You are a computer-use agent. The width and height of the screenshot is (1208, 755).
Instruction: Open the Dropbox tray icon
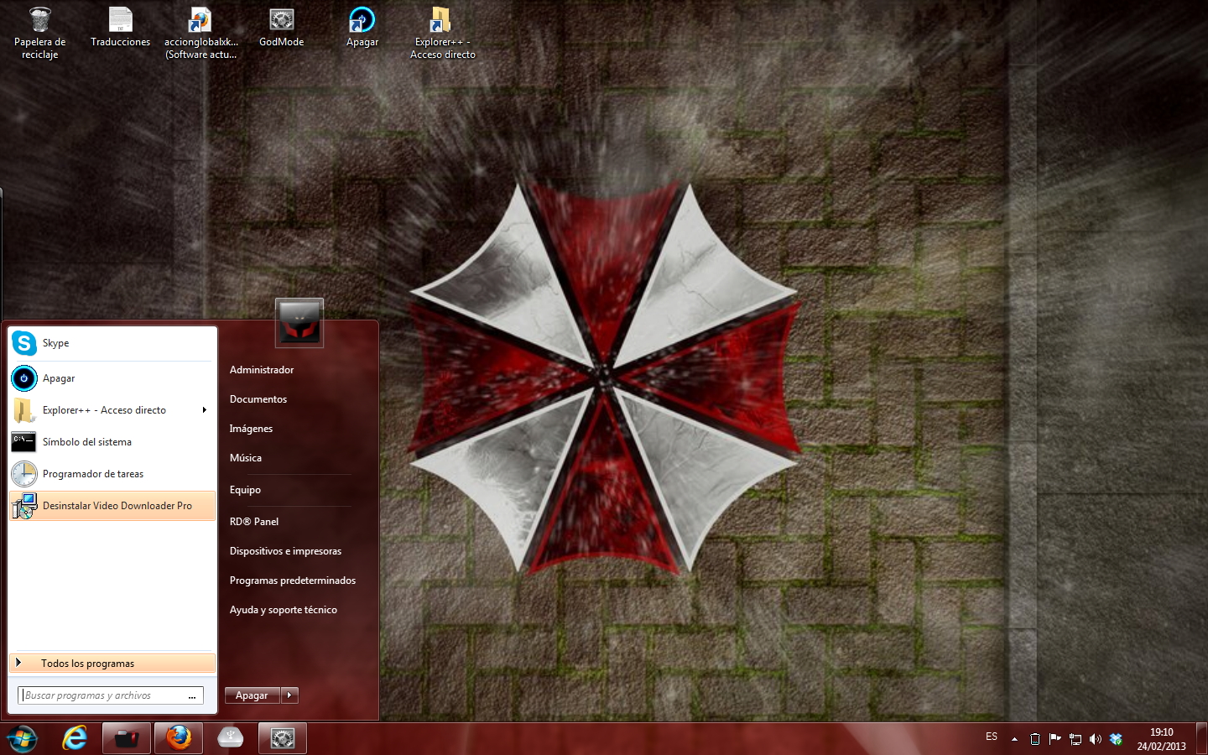tap(1115, 738)
